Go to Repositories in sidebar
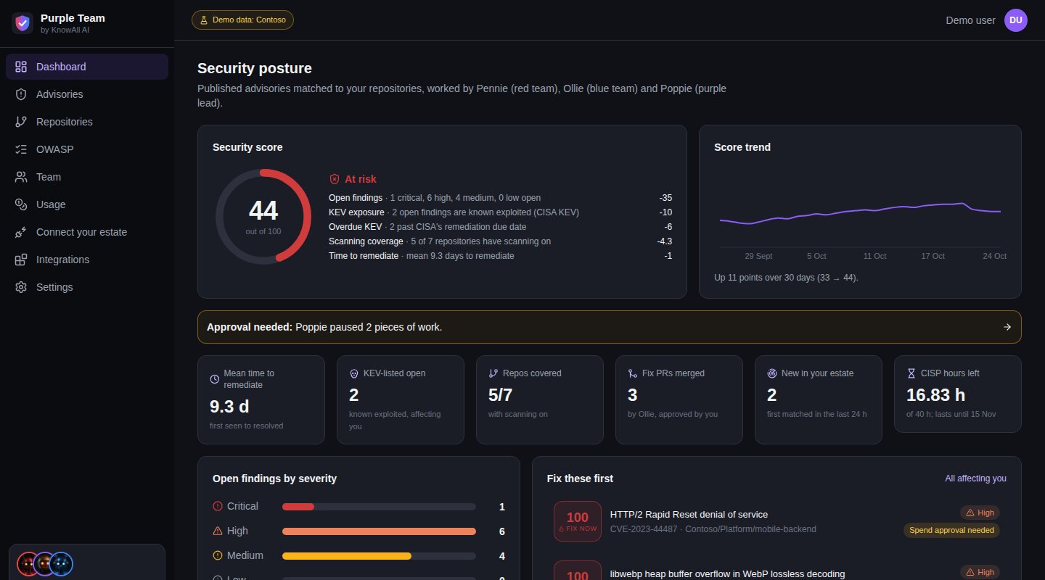The width and height of the screenshot is (1045, 580). coord(87,122)
